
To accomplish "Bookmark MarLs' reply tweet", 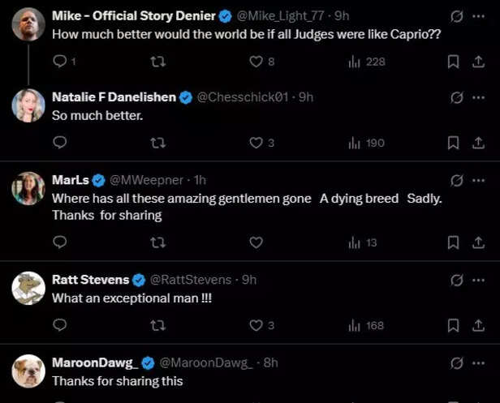I will click(x=454, y=242).
